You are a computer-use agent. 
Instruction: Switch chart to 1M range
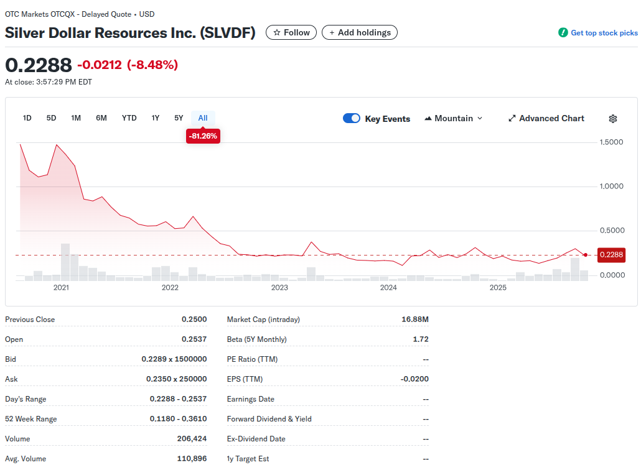[76, 118]
